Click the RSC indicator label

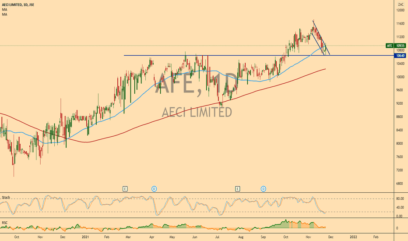tap(5, 223)
